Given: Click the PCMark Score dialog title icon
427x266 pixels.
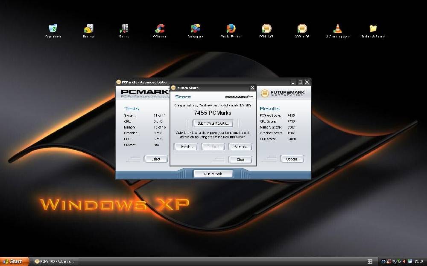Looking at the screenshot, I should point(173,88).
